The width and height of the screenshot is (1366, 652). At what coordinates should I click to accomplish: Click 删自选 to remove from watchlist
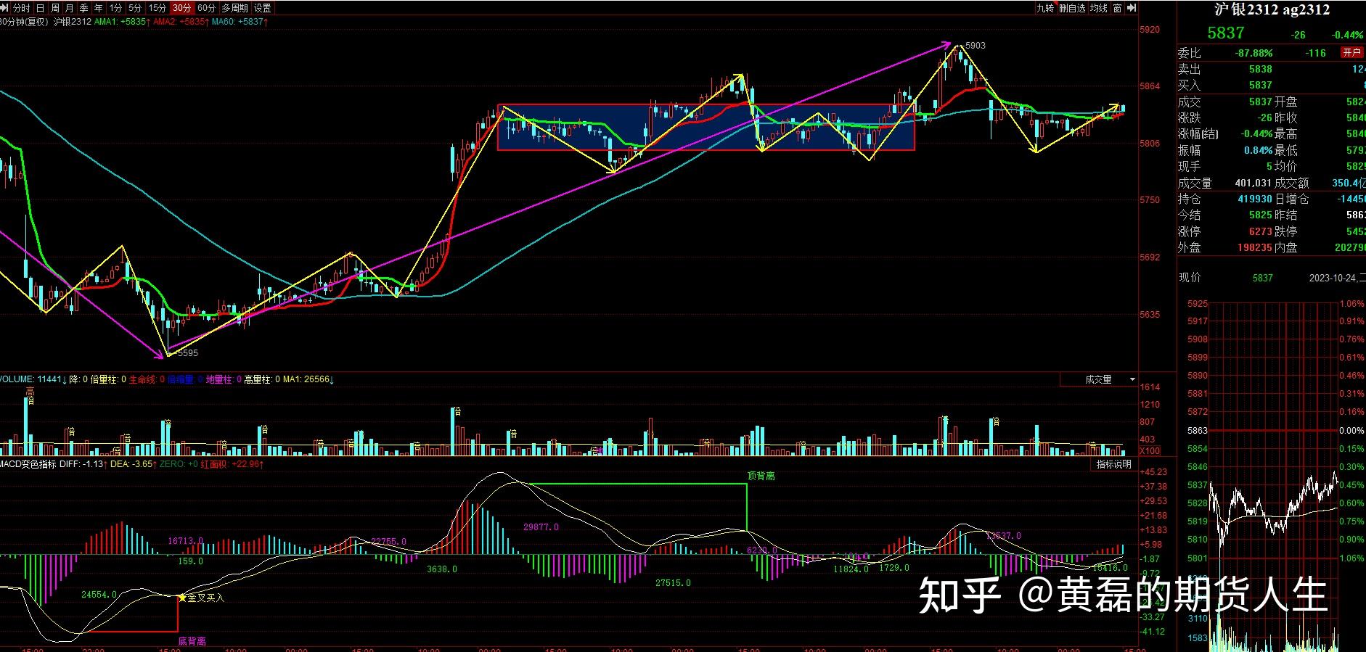pos(1072,8)
